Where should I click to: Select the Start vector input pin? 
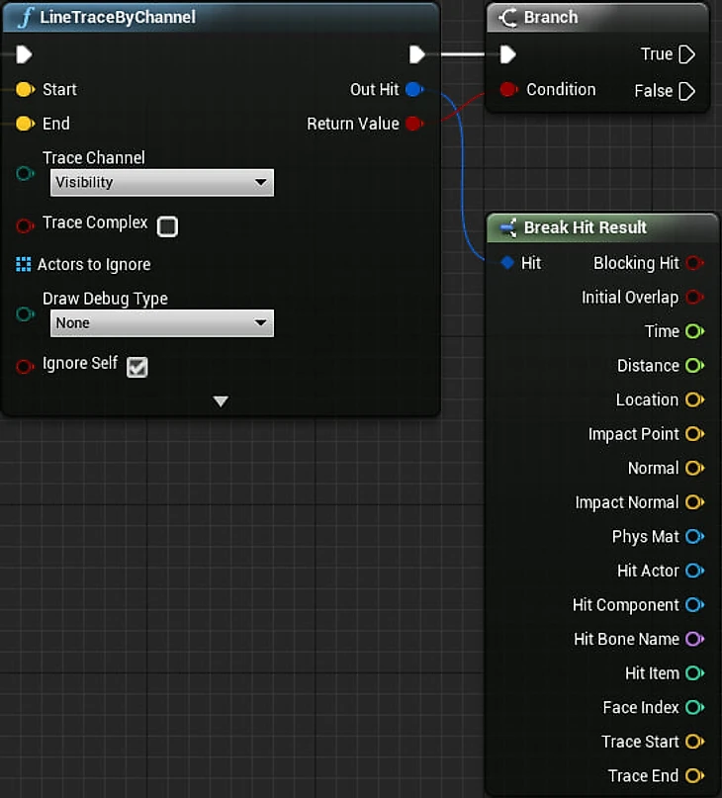pyautogui.click(x=25, y=90)
